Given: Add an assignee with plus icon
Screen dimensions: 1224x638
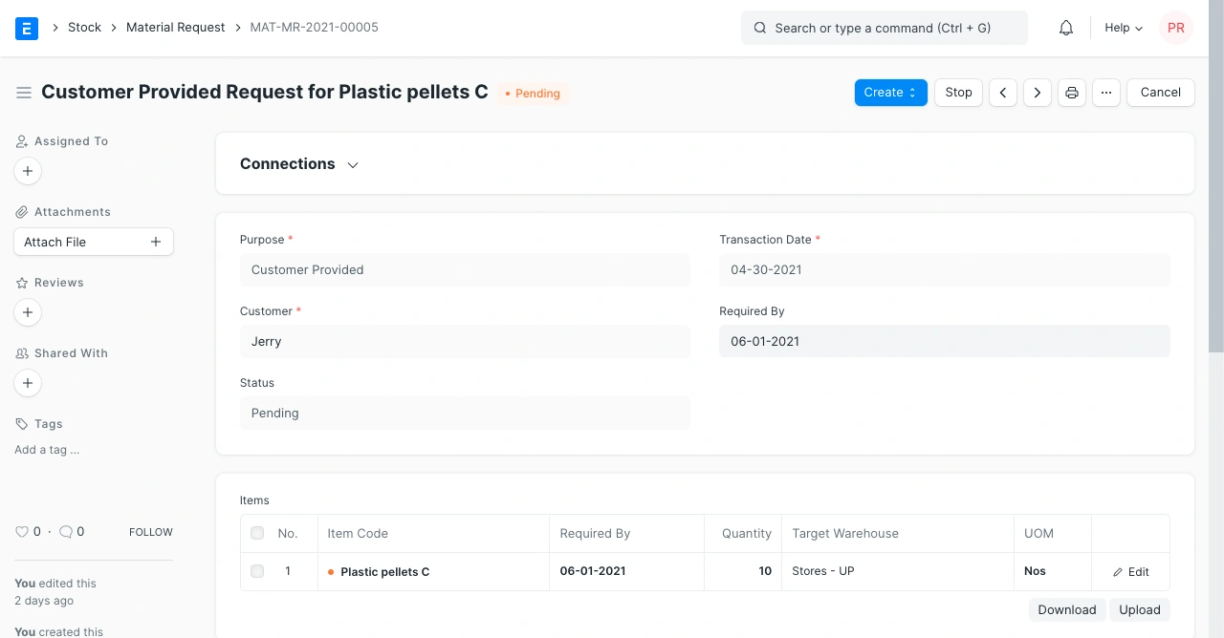Looking at the screenshot, I should coord(28,171).
